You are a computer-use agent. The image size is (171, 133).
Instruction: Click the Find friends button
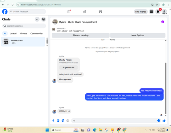(x=141, y=12)
